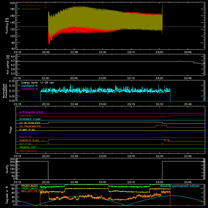The height and width of the screenshot is (208, 208).
Task: Select the Flags axis title
Action: (10, 130)
